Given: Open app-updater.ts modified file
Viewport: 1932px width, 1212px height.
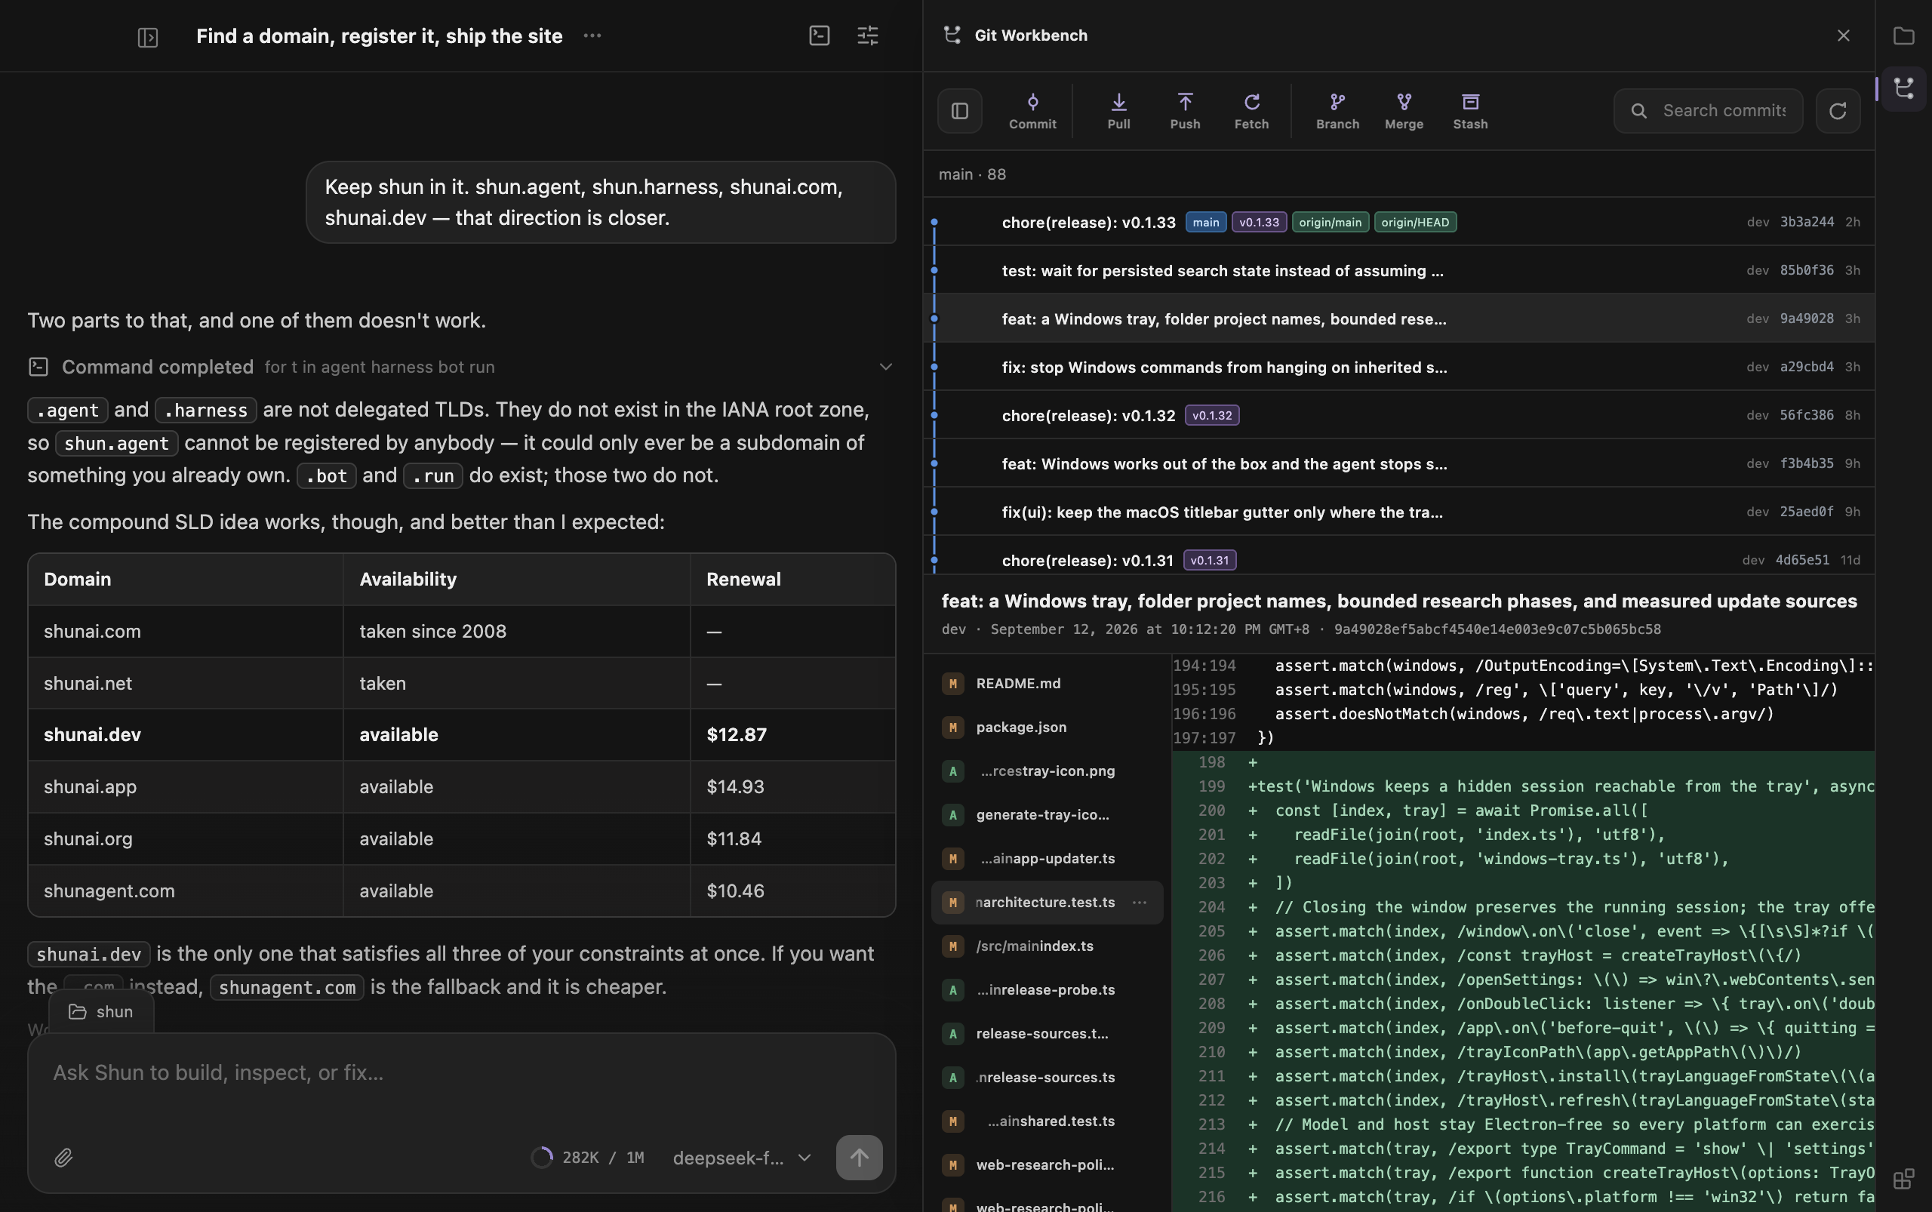Looking at the screenshot, I should (x=1046, y=858).
